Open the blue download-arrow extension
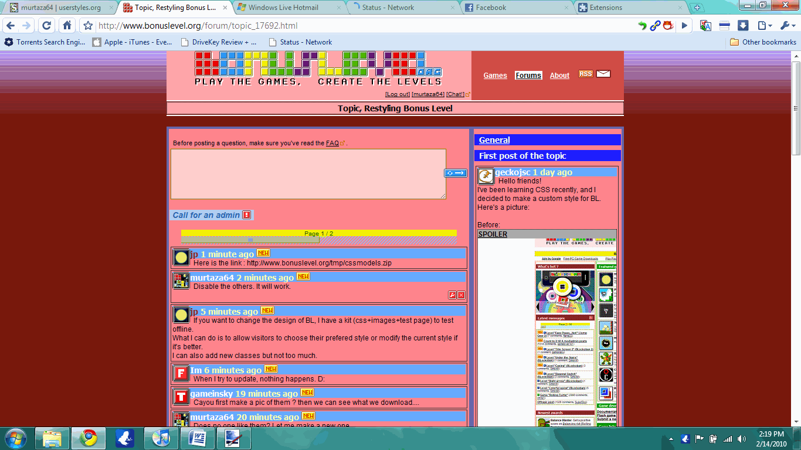 pos(743,26)
